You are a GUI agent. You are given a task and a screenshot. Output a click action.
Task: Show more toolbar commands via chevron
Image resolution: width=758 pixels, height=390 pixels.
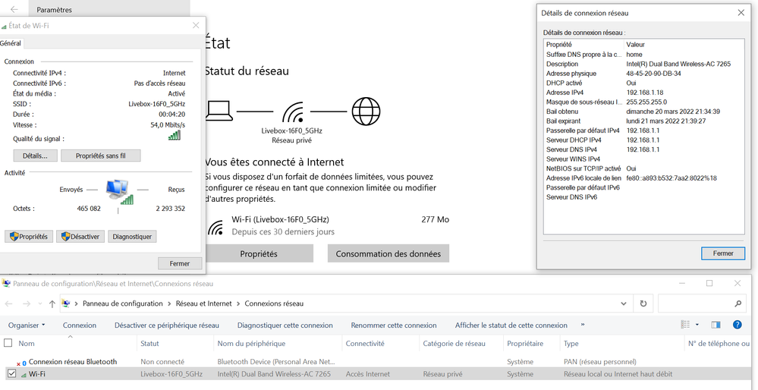pyautogui.click(x=583, y=325)
